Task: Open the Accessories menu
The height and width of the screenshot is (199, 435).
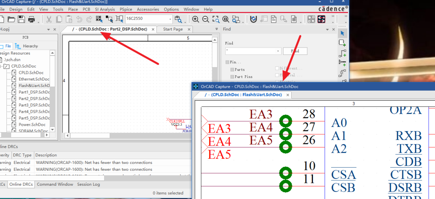Action: point(148,9)
